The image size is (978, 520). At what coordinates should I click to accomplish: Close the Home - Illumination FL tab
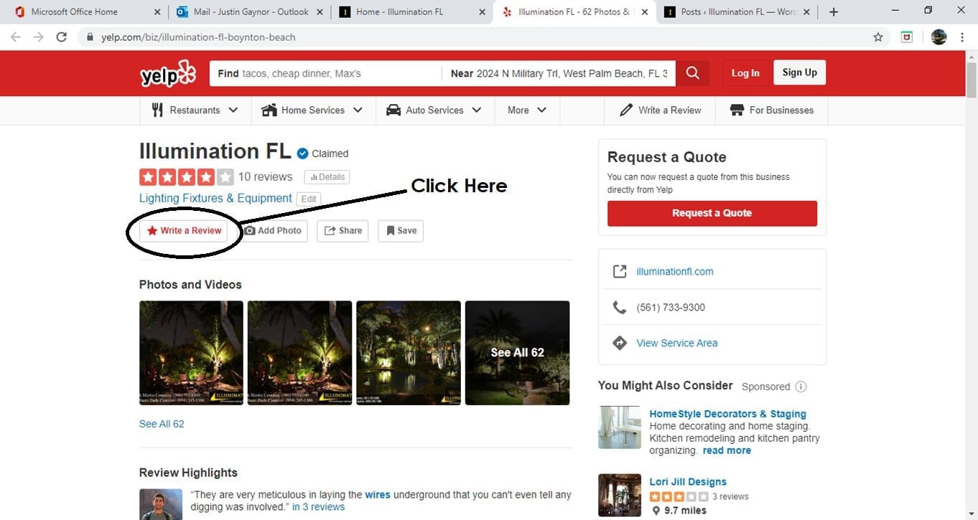point(482,12)
